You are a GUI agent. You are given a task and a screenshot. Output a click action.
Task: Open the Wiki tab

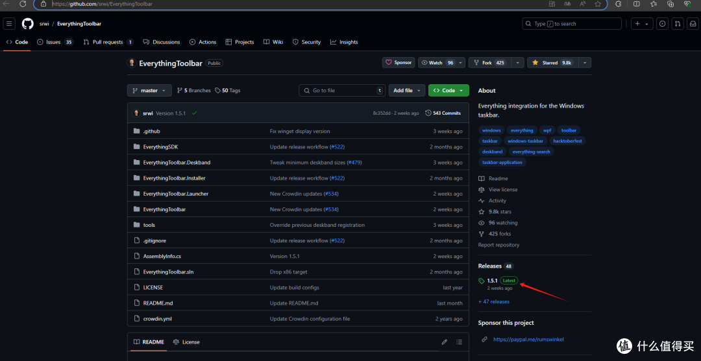coord(273,42)
